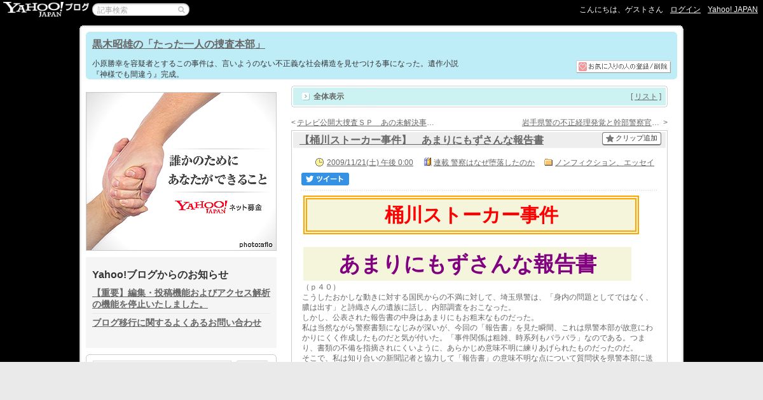Open 連載 警察はなぜ堕落したのか category

click(x=484, y=163)
